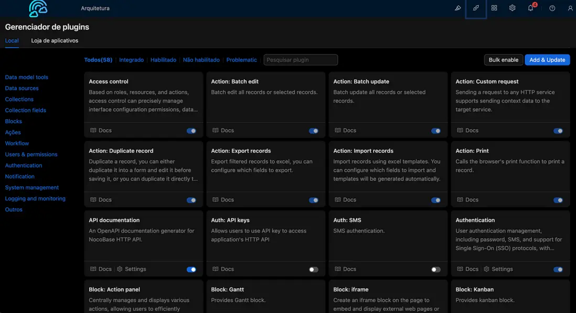
Task: Enable the Auth: SMS plugin toggle
Action: 435,270
